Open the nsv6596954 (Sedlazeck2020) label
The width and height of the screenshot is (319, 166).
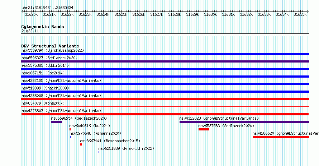click(x=79, y=118)
